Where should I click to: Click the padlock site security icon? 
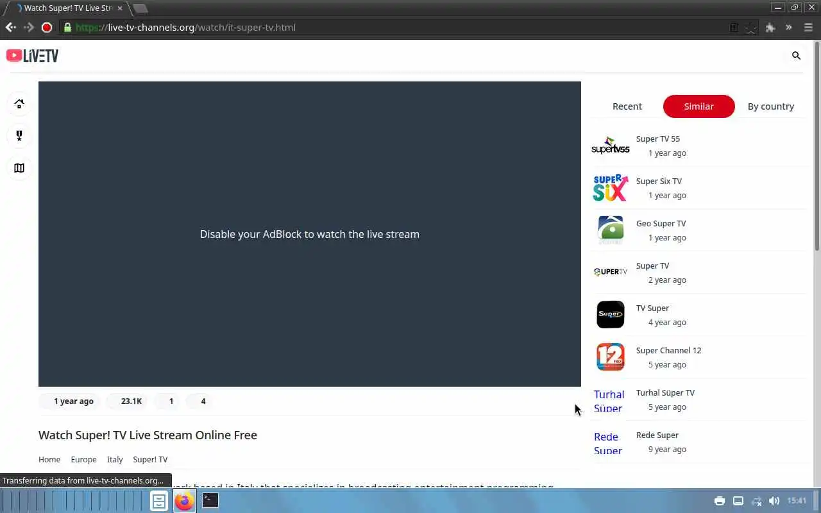click(67, 28)
